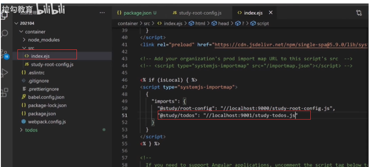Open package-lock.json in explorer
This screenshot has height=167, width=369.
47,105
